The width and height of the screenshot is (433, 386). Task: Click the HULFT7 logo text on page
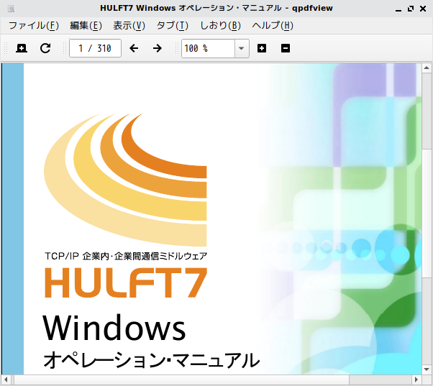tap(126, 282)
